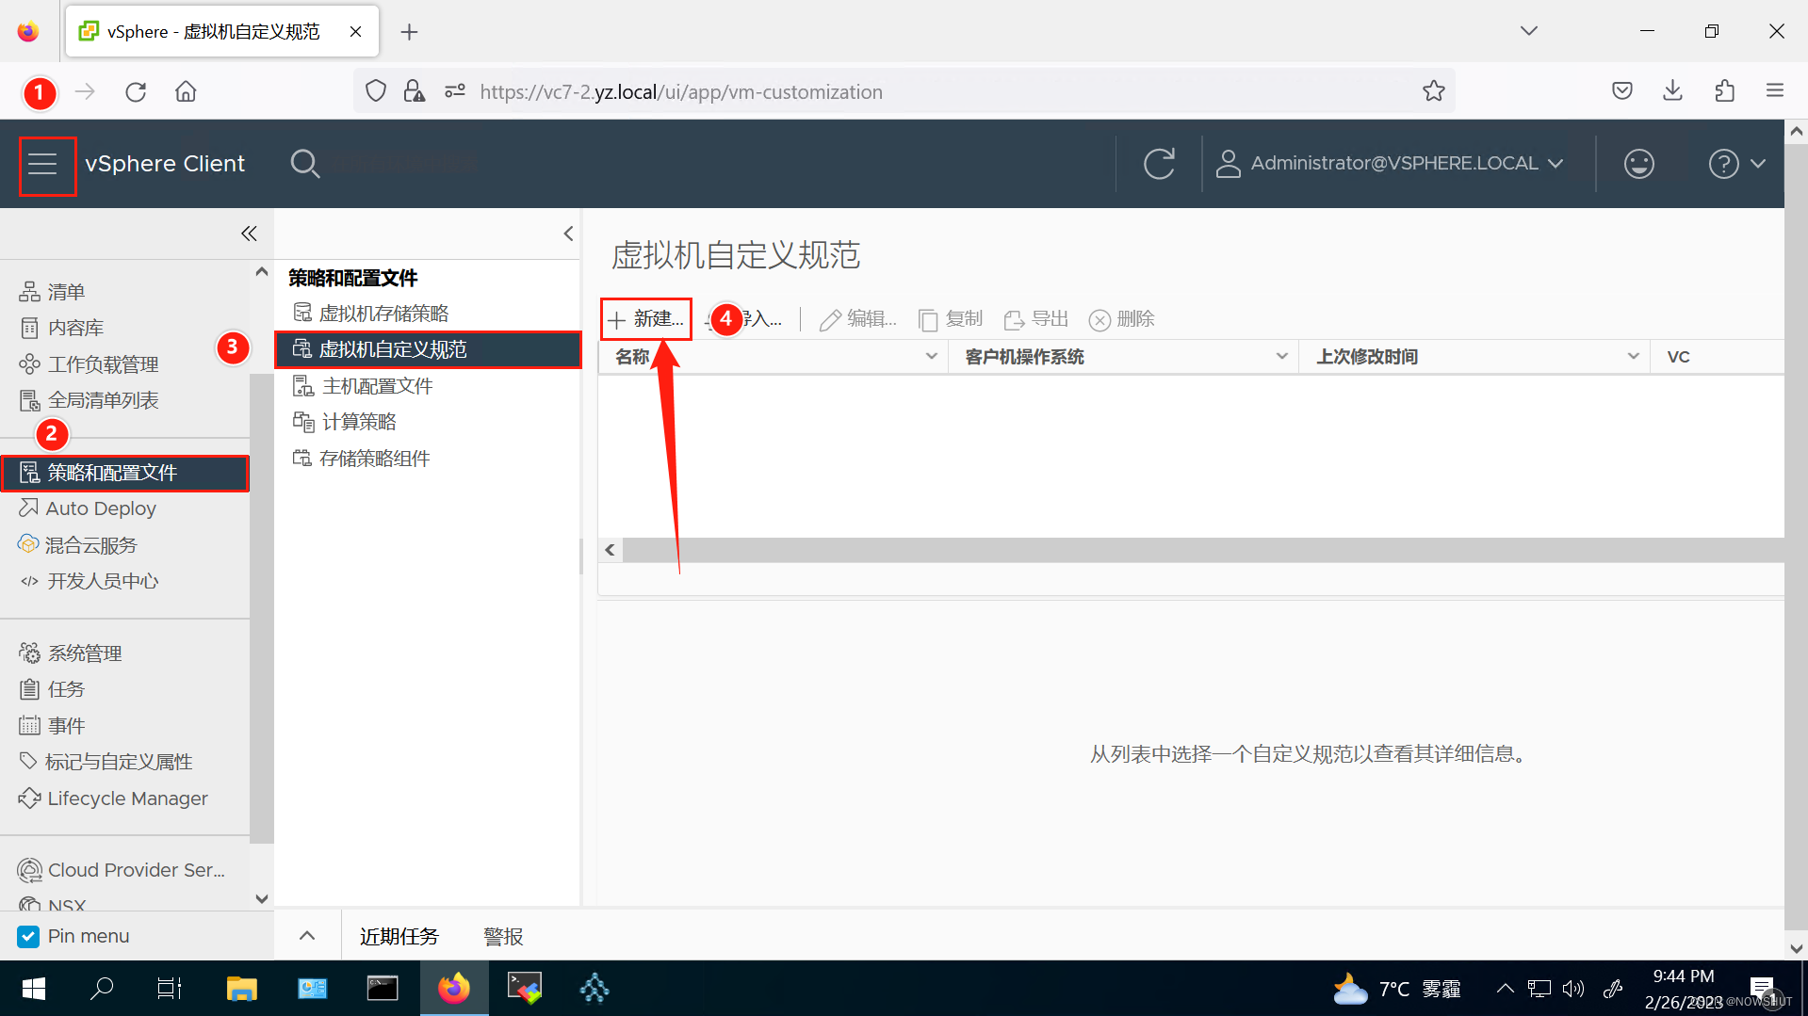Click the feedback smiley icon
The width and height of the screenshot is (1808, 1016).
point(1638,163)
